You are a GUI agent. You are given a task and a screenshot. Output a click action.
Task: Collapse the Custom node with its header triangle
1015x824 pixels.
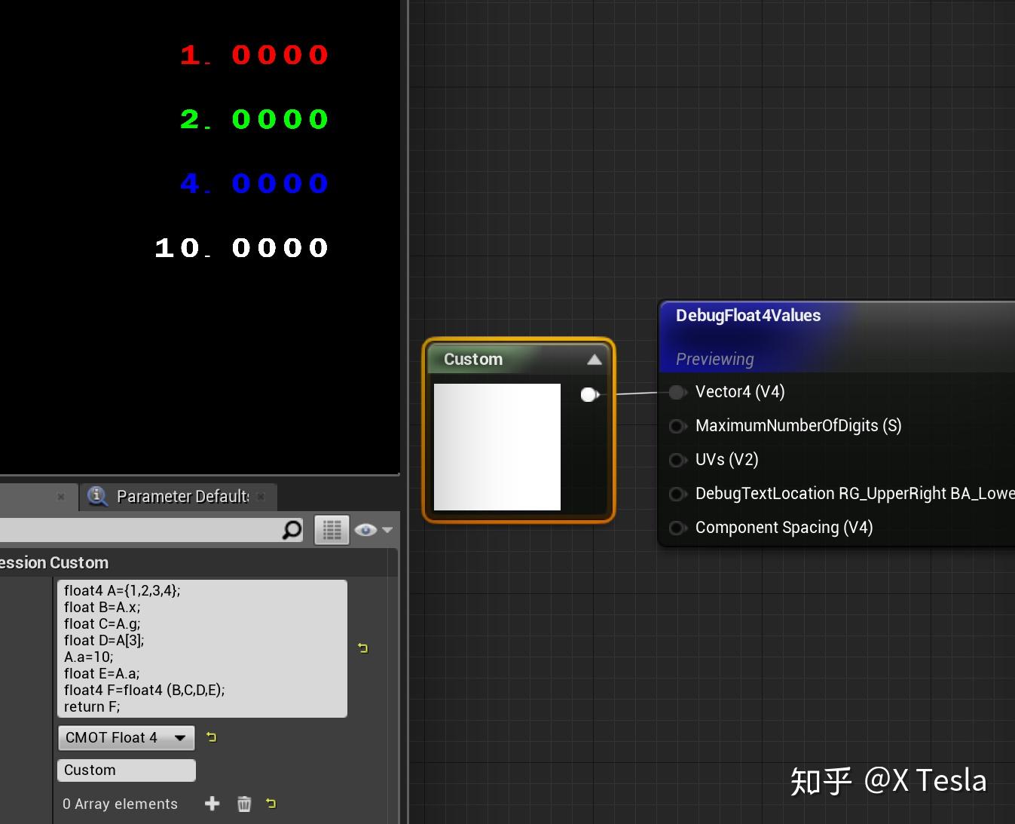tap(595, 360)
